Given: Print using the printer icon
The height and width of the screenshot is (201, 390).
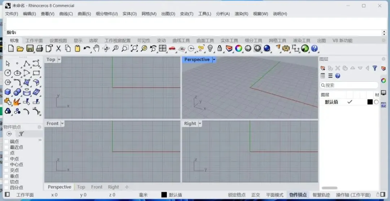Looking at the screenshot, I should (x=39, y=48).
